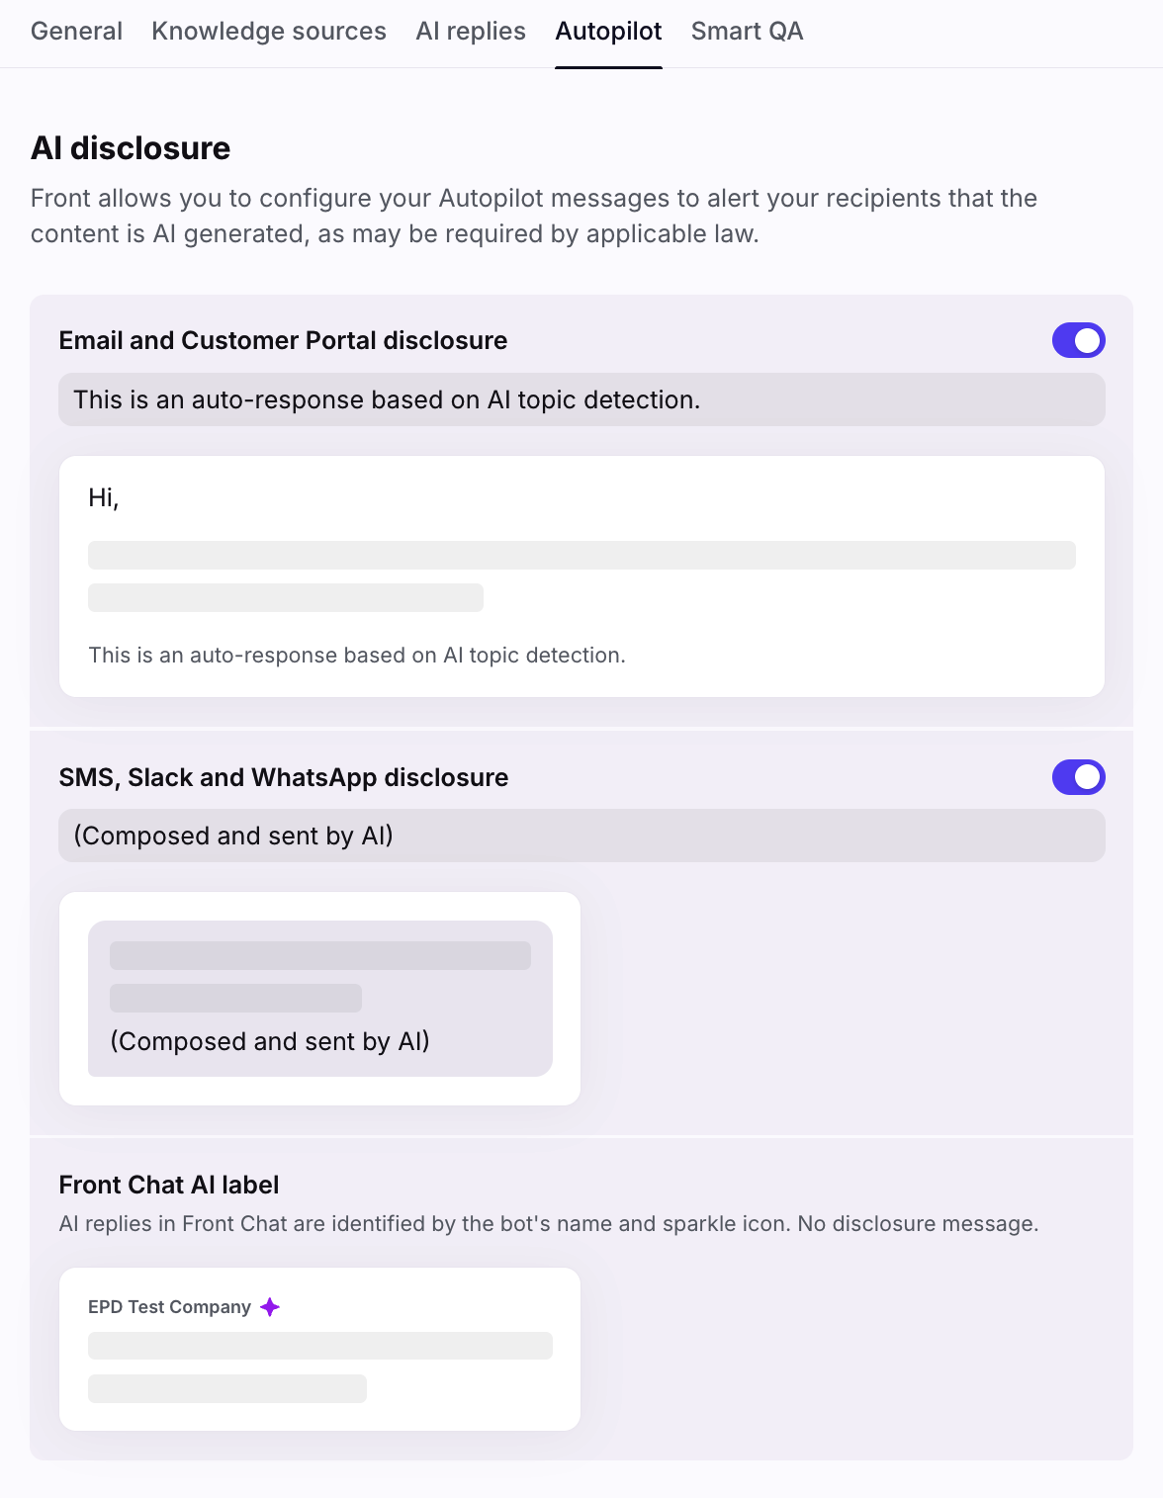Click the disclosure footer text in email preview
1163x1498 pixels.
coord(357,656)
